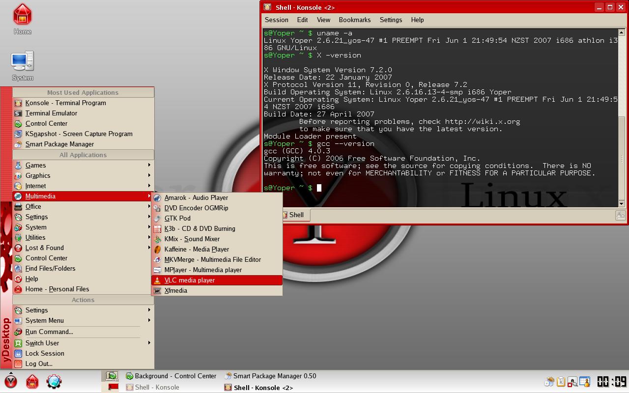Close the current Konsole session tab button

[620, 215]
